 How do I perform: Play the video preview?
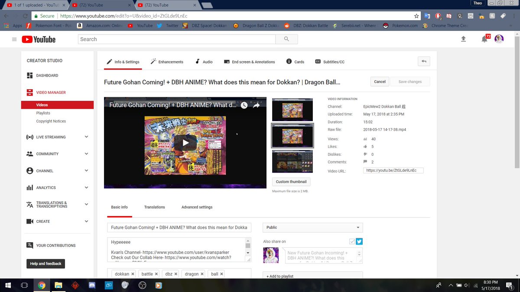185,143
